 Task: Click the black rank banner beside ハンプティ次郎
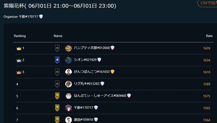[57, 48]
